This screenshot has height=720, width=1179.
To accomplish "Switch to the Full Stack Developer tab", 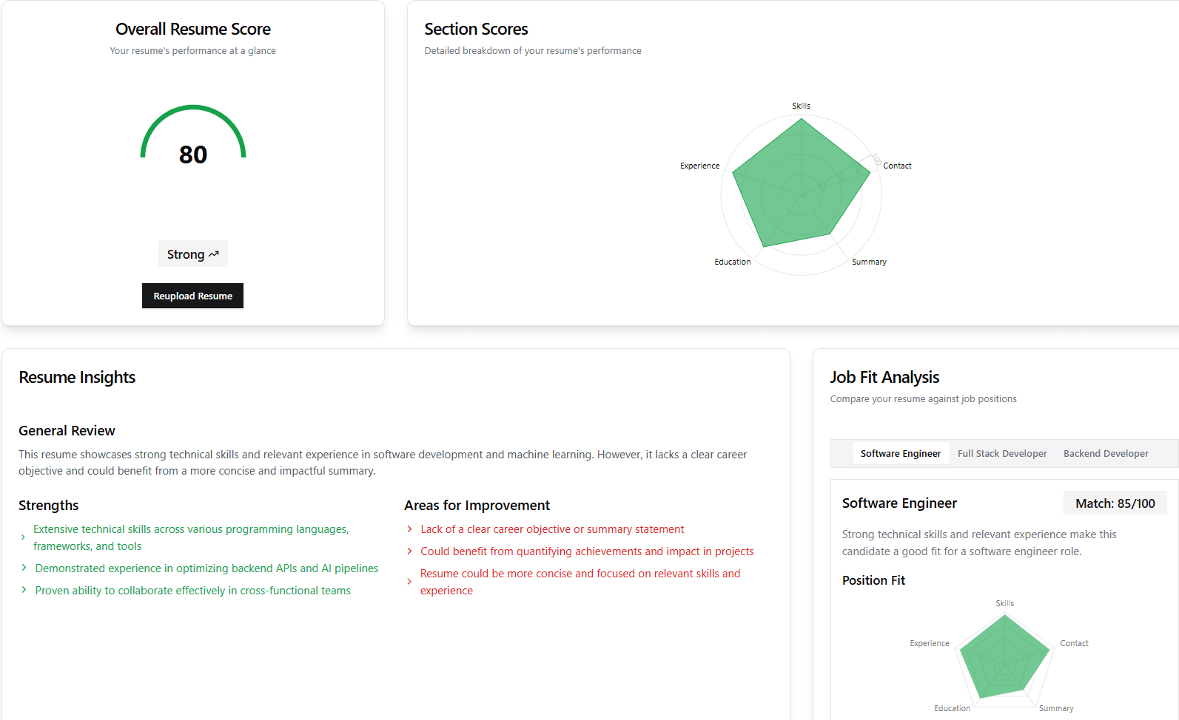I will pos(1001,453).
